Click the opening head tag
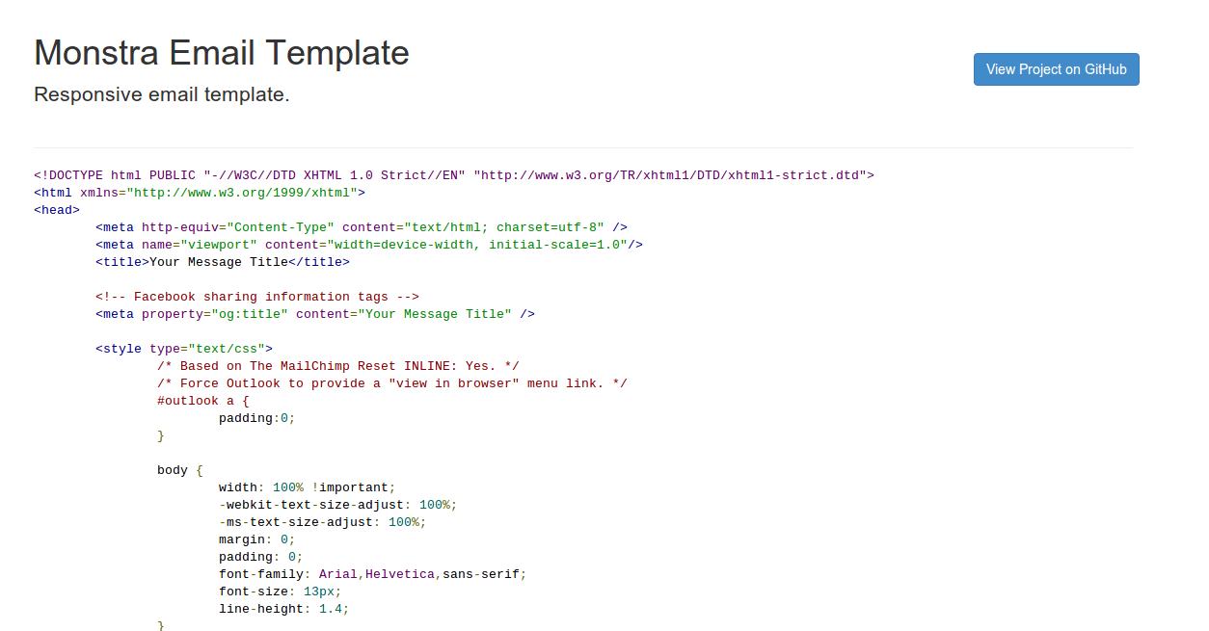Viewport: 1209px width, 631px height. (57, 210)
